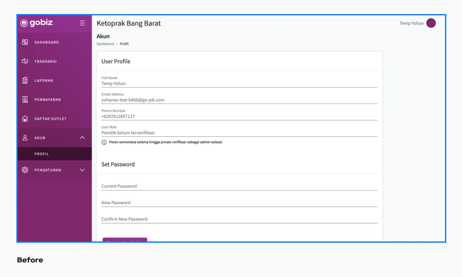Click the Dashboard grid icon

tap(25, 42)
